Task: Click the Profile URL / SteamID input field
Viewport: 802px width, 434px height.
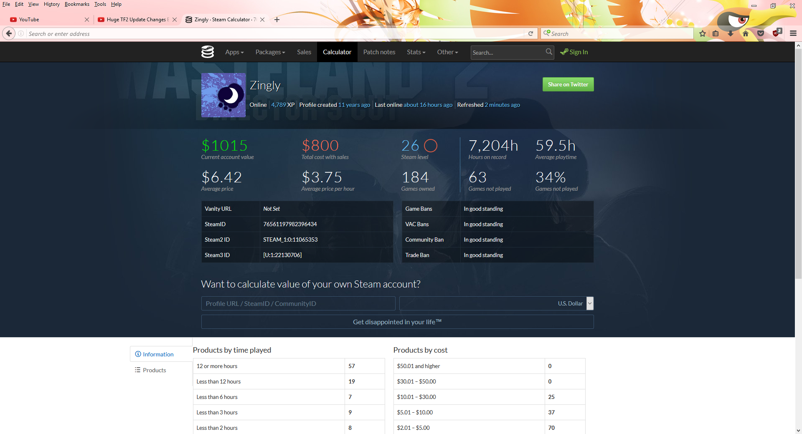Action: tap(298, 303)
